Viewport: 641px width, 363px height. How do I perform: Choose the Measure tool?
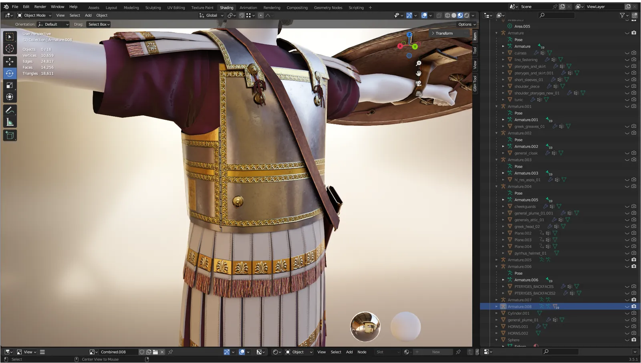pyautogui.click(x=10, y=122)
